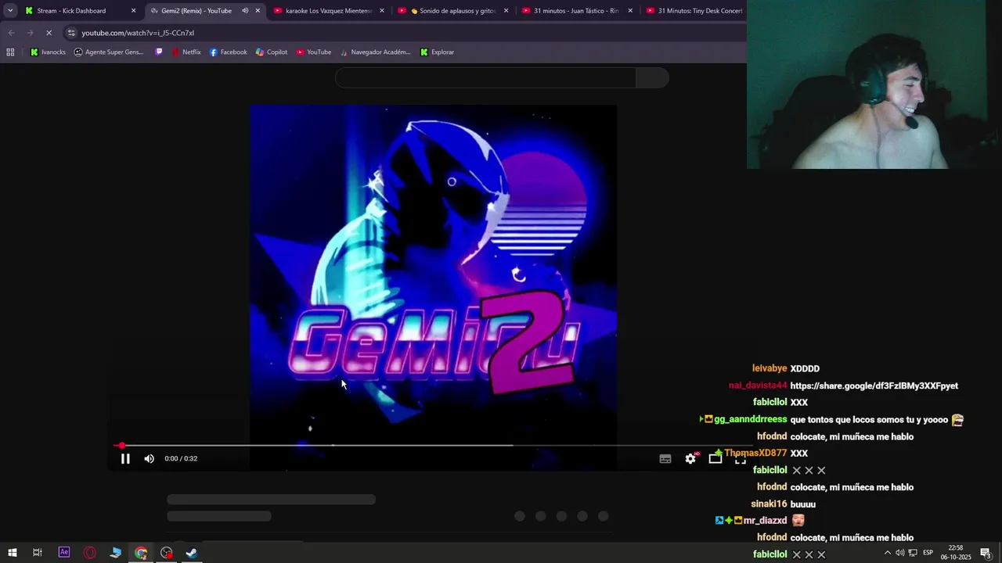Viewport: 1002px width, 563px height.
Task: Click username mr_diazxd in chat
Action: pyautogui.click(x=765, y=521)
